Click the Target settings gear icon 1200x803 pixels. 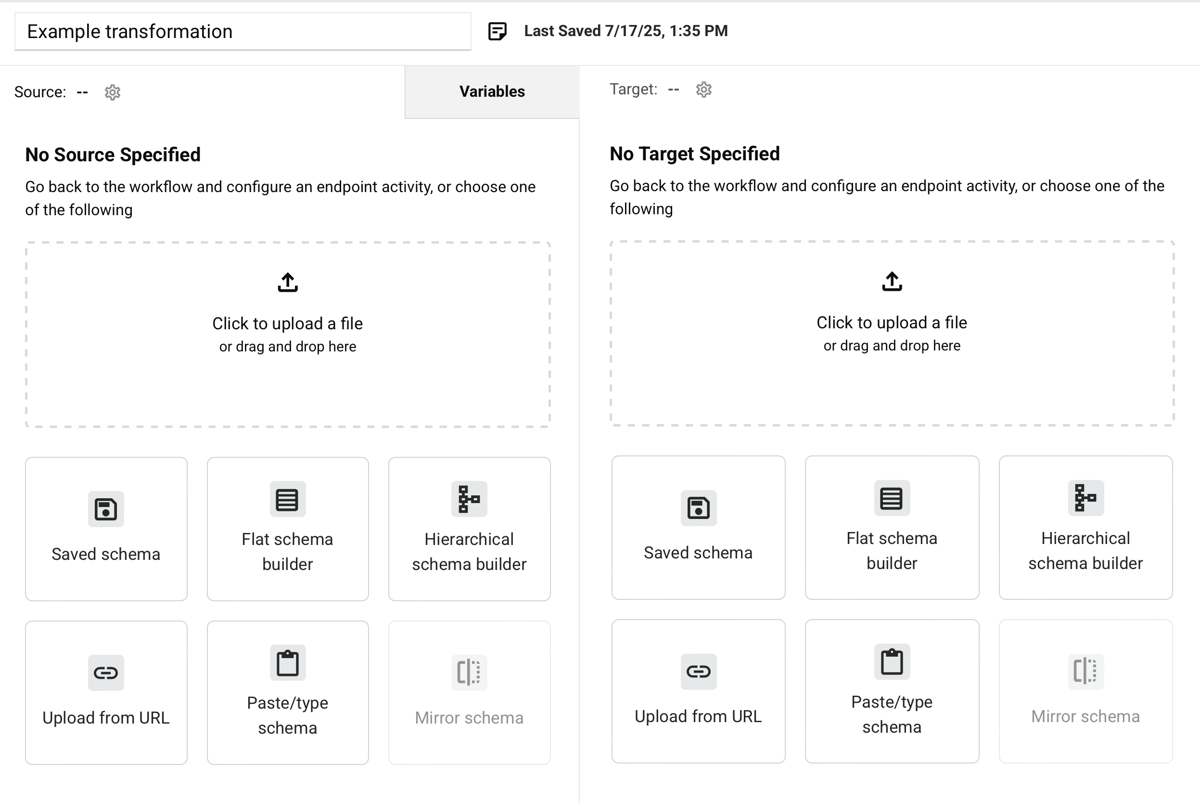pyautogui.click(x=703, y=90)
